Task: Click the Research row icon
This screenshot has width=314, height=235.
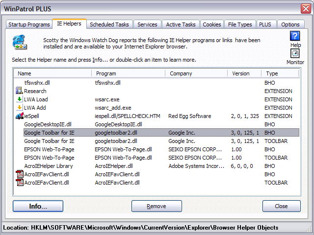Action: (19, 91)
